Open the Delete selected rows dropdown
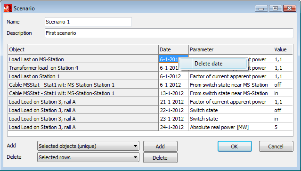 coord(88,157)
